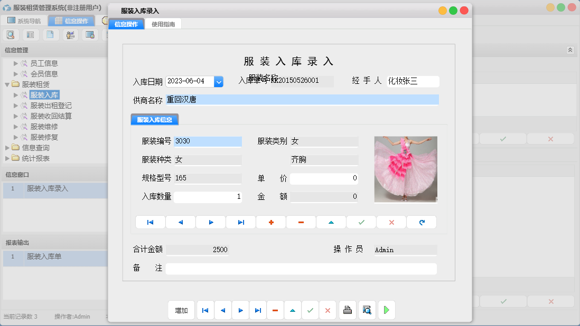Cancel edits with the red X icon
The height and width of the screenshot is (326, 580).
tap(391, 222)
